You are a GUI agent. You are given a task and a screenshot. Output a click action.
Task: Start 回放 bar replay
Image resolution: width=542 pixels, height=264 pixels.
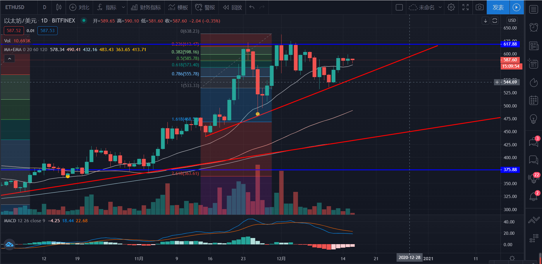(232, 7)
